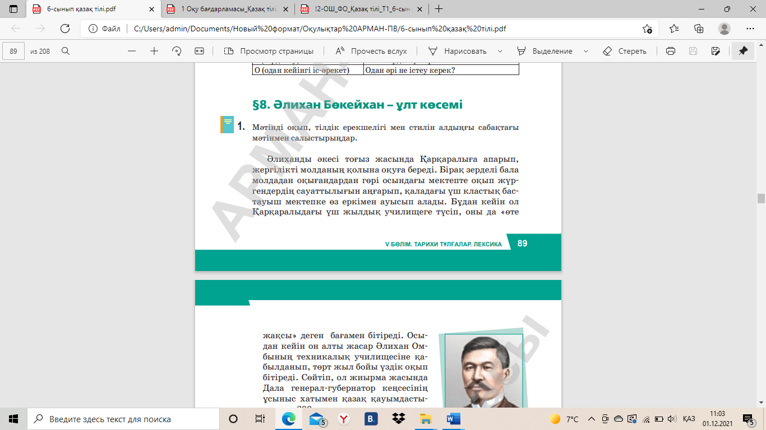This screenshot has height=430, width=766.
Task: Open the Windows Start menu
Action: pos(13,419)
